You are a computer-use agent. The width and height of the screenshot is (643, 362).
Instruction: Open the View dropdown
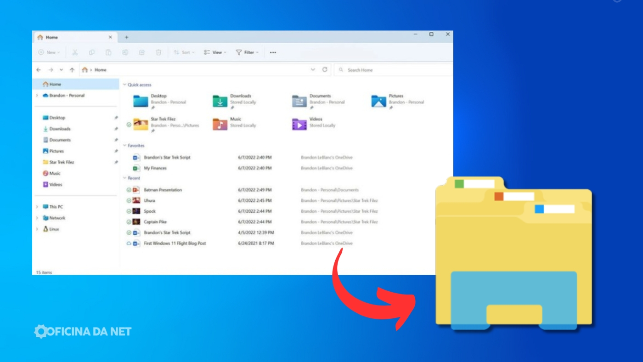click(215, 52)
